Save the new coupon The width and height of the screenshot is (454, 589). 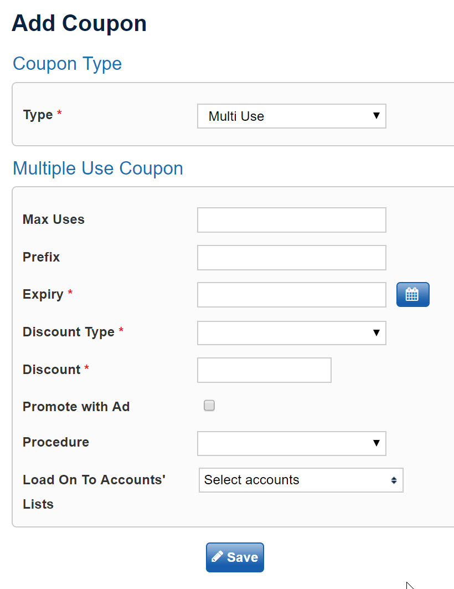[235, 557]
